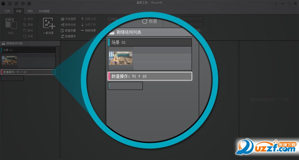
Task: Switch to the 系统编辑 tab
Action: click(x=44, y=11)
